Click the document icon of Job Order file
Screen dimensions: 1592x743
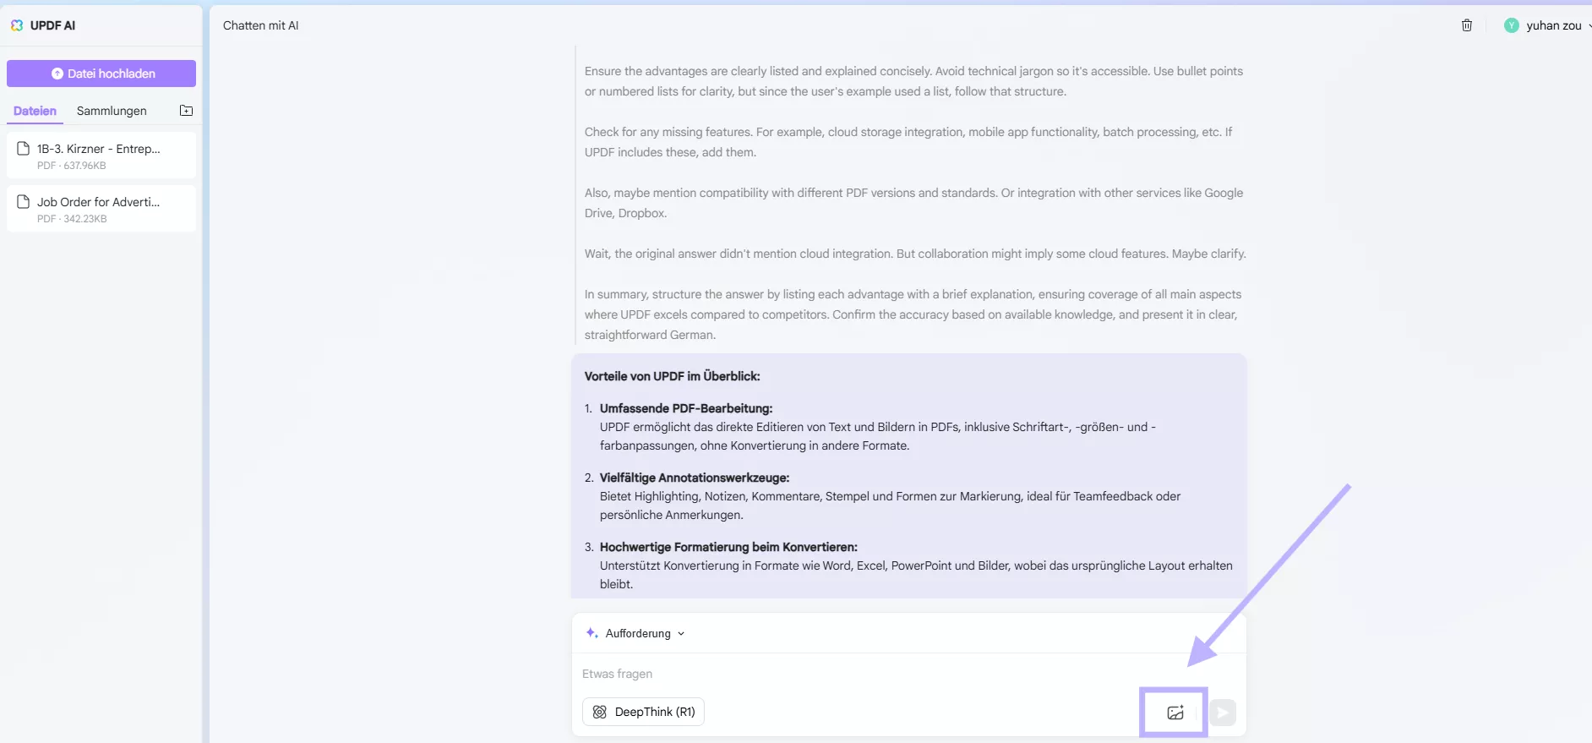pyautogui.click(x=24, y=202)
